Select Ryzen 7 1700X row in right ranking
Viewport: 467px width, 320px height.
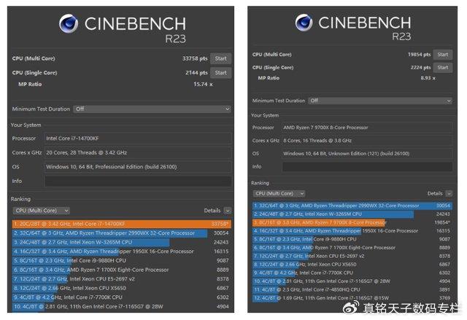352,248
